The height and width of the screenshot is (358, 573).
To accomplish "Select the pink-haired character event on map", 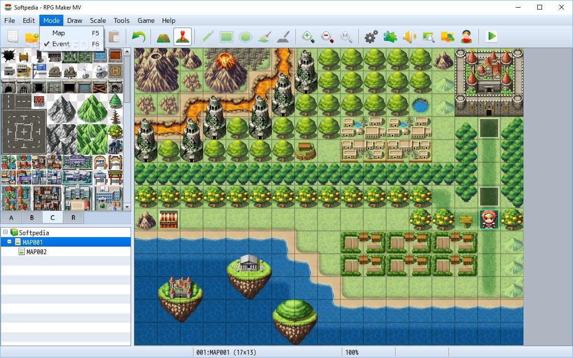I will [489, 219].
